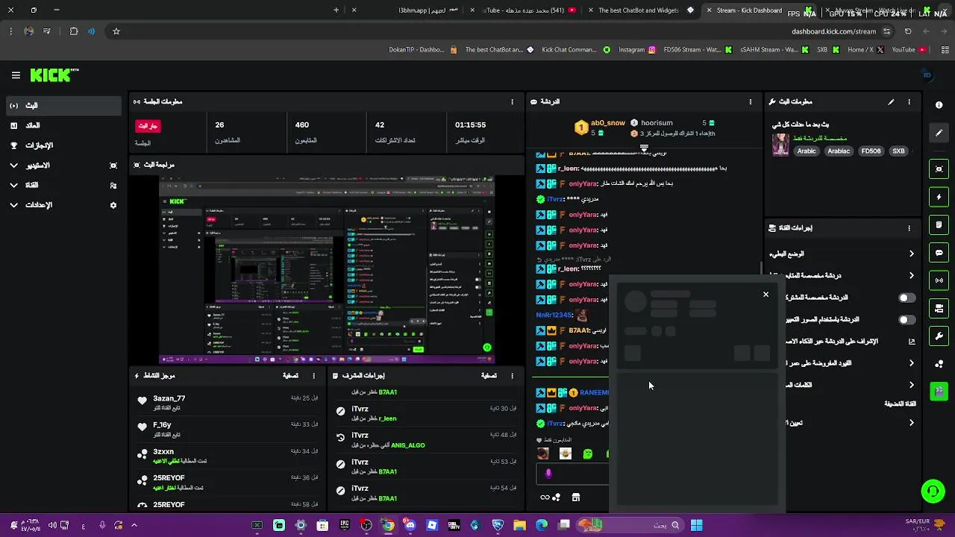Open activity feed filter تصفية options menu

pos(313,376)
